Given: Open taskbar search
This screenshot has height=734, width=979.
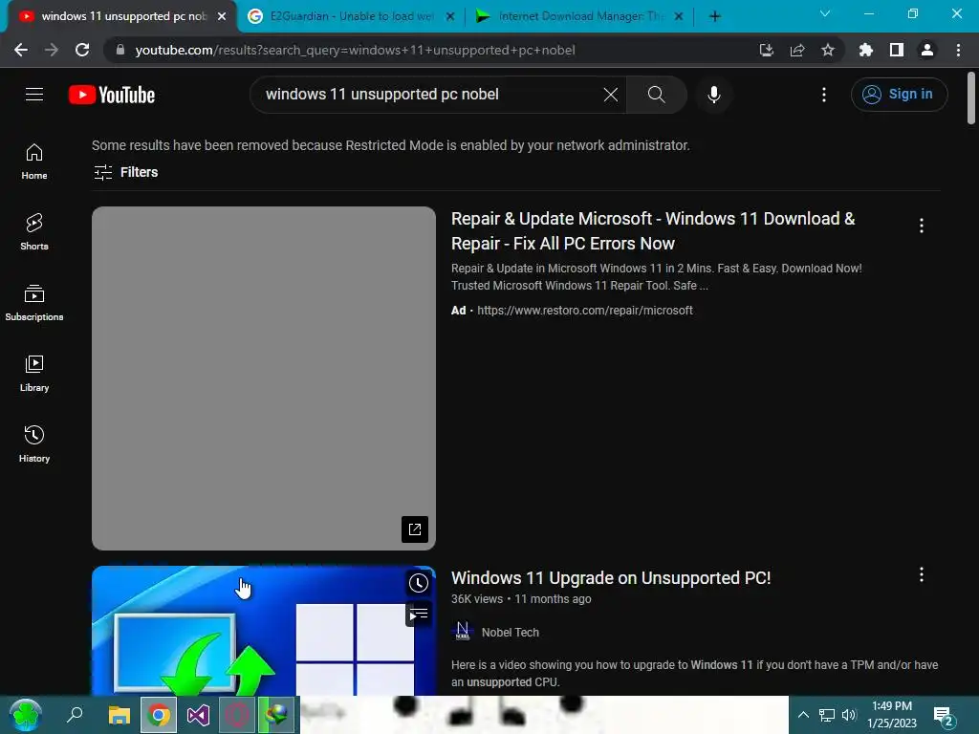Looking at the screenshot, I should (x=75, y=715).
